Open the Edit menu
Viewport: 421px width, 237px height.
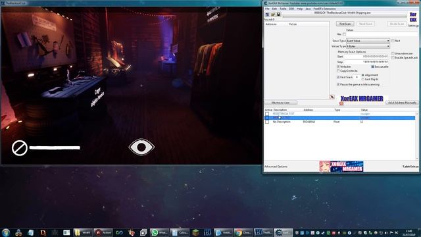click(x=274, y=9)
